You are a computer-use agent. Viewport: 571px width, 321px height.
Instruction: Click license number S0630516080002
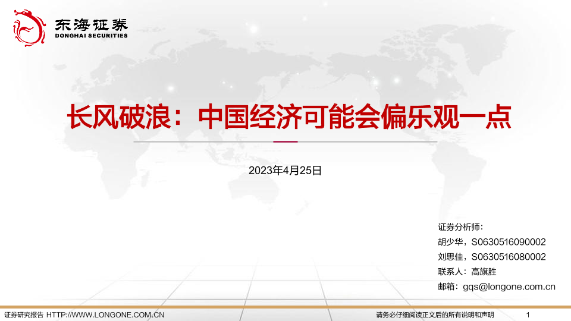509,257
